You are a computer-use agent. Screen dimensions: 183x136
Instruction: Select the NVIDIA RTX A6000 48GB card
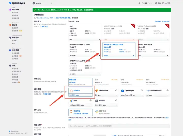[119, 50]
